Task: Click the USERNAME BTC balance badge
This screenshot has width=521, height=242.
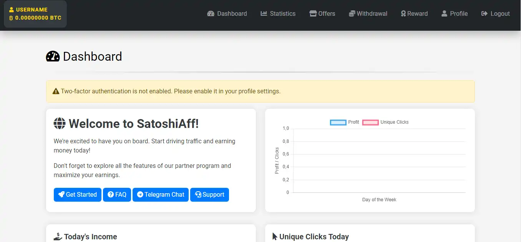Action: 35,14
